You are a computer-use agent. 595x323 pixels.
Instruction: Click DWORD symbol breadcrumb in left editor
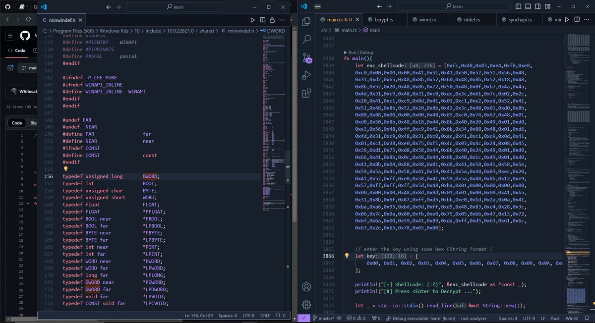click(273, 31)
